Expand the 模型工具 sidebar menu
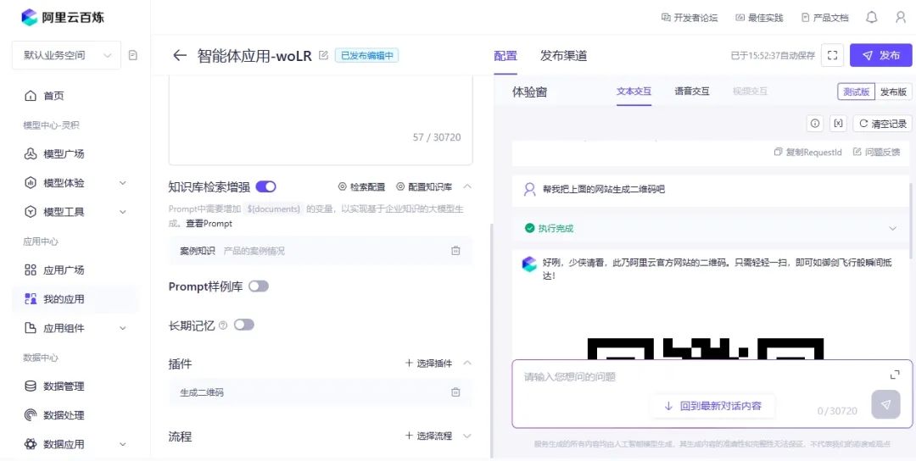This screenshot has height=461, width=916. pyautogui.click(x=123, y=212)
